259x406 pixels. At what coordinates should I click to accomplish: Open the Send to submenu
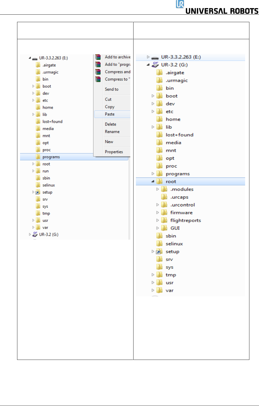pos(112,89)
